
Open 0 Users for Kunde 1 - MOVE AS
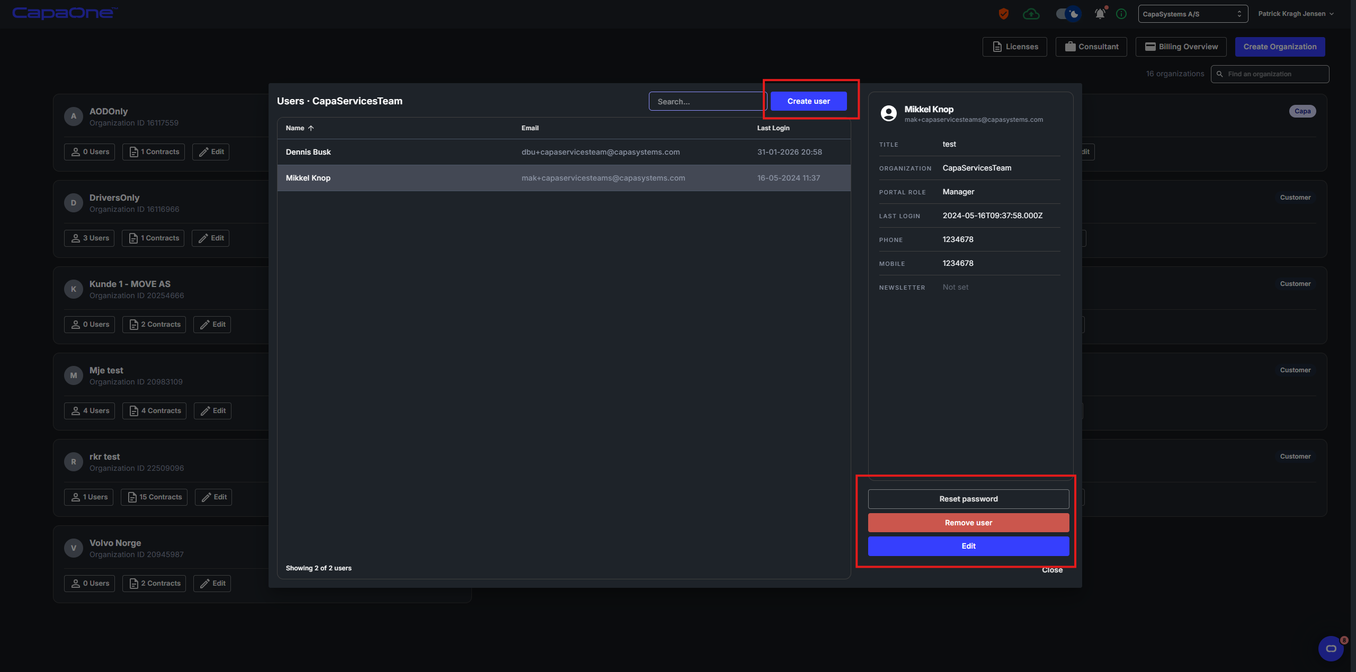click(x=90, y=325)
